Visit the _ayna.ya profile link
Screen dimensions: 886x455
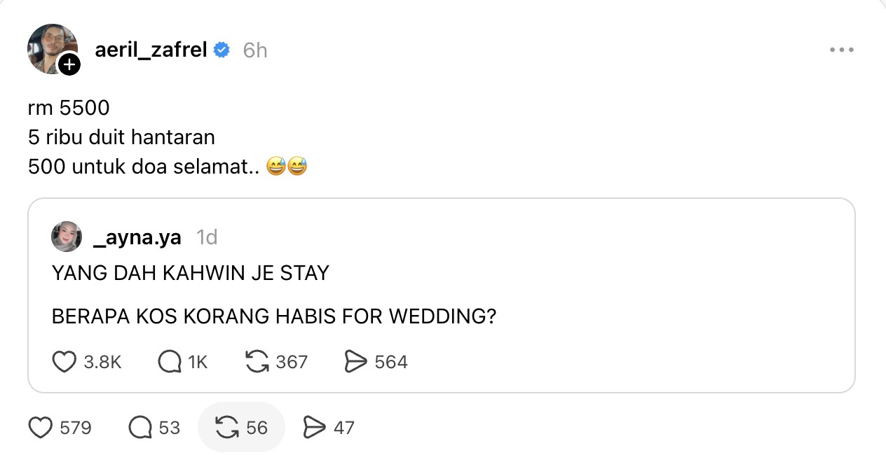click(x=137, y=237)
